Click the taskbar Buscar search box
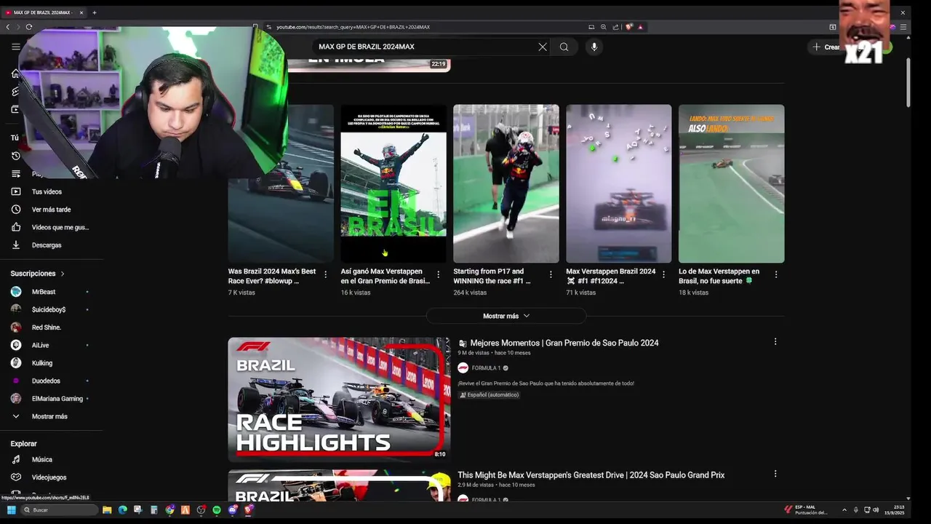The height and width of the screenshot is (524, 931). click(x=60, y=510)
